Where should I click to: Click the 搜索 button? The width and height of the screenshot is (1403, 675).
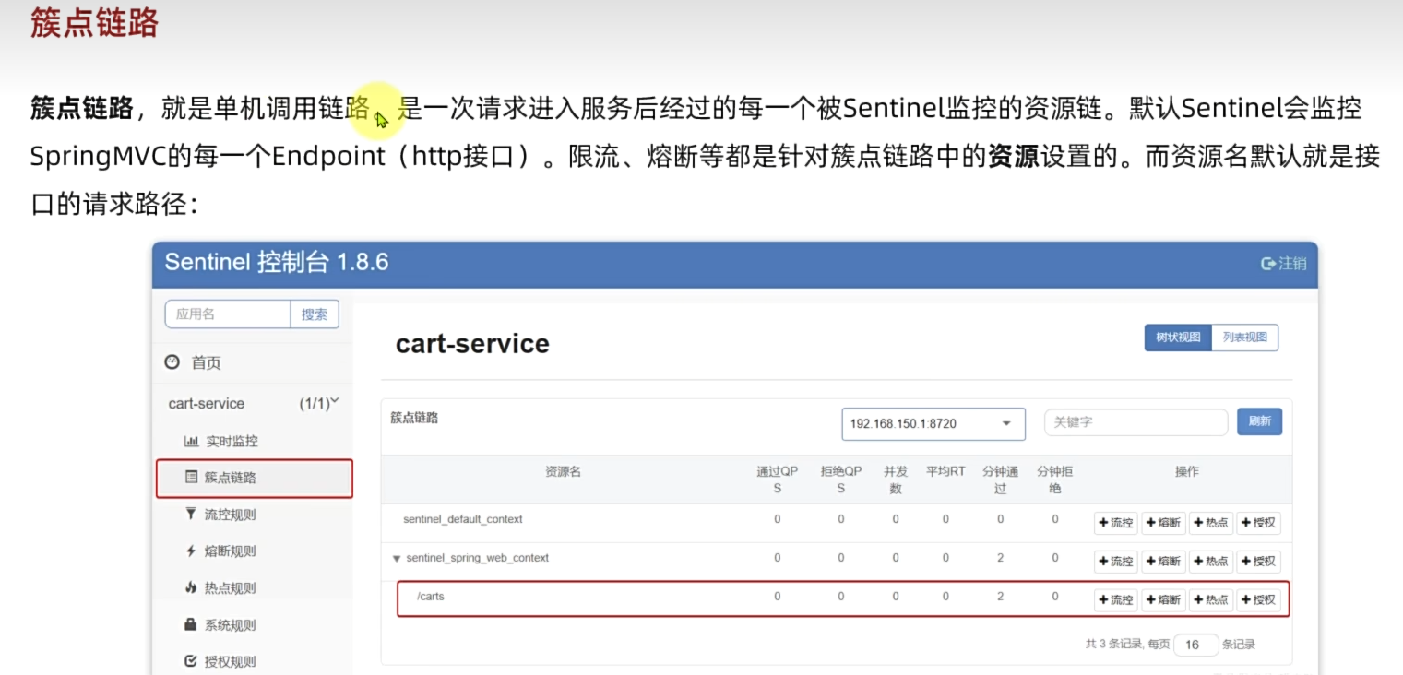click(x=315, y=314)
